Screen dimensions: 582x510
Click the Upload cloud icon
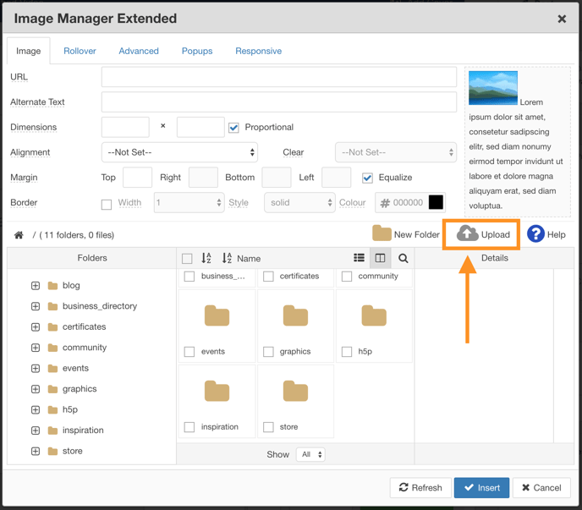tap(468, 234)
